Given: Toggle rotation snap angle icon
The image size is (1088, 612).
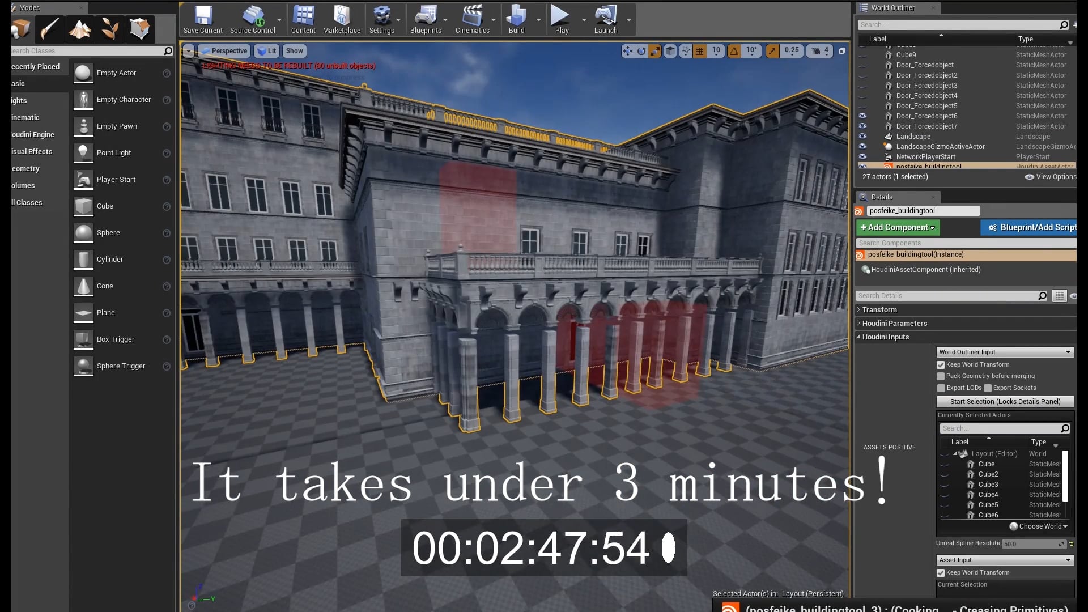Looking at the screenshot, I should 734,51.
